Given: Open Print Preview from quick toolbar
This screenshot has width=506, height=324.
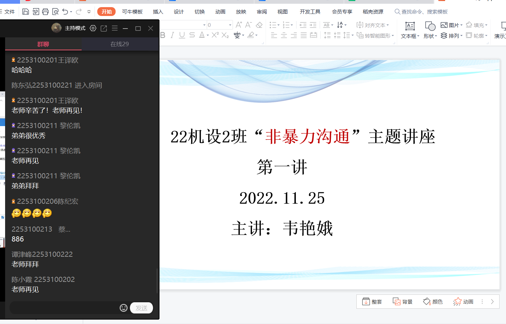Looking at the screenshot, I should (x=55, y=12).
